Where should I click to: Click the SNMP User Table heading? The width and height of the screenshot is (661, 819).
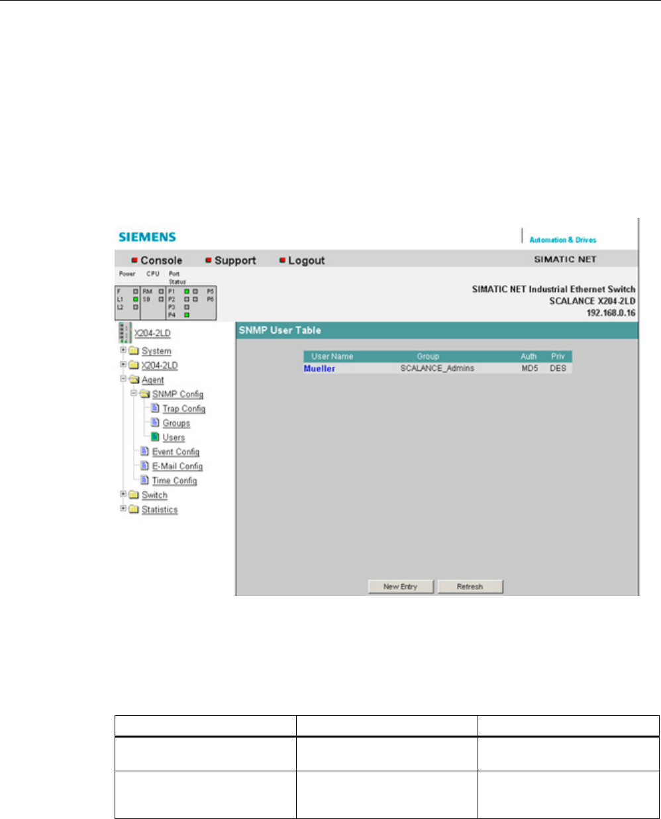pos(280,330)
